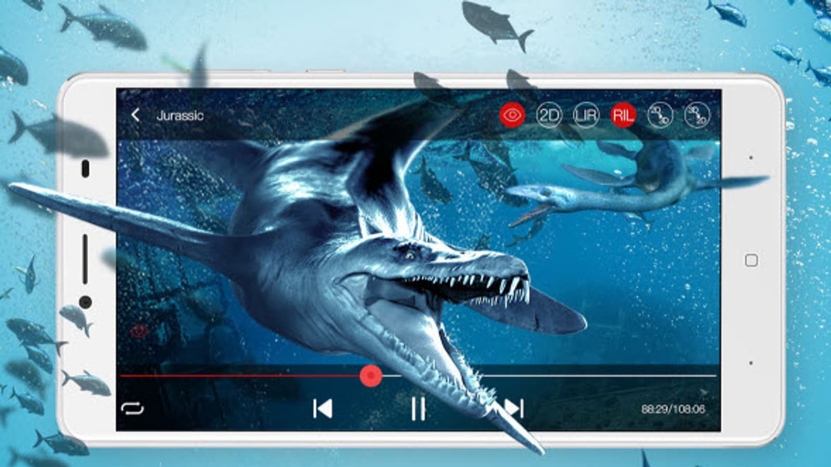Enable 2D to 3D conversion

pyautogui.click(x=660, y=115)
